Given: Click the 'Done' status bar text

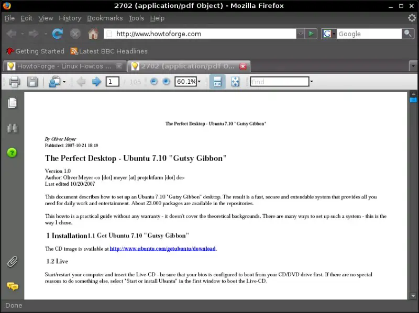Looking at the screenshot, I should coord(14,305).
